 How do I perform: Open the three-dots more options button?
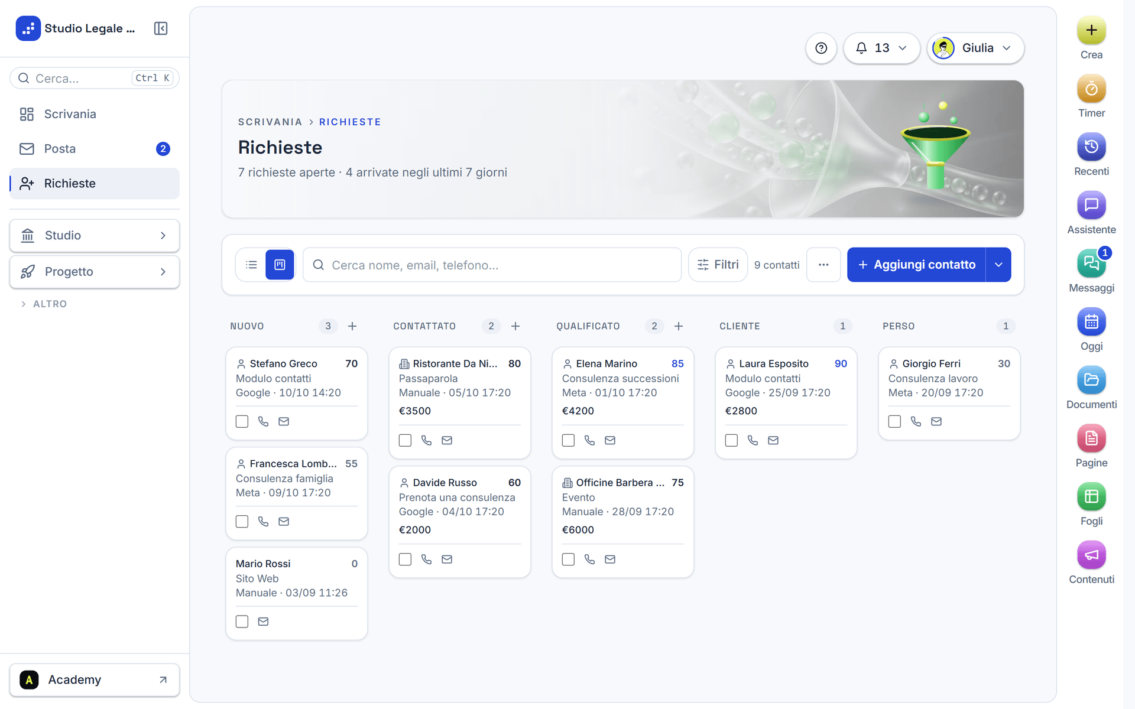823,265
